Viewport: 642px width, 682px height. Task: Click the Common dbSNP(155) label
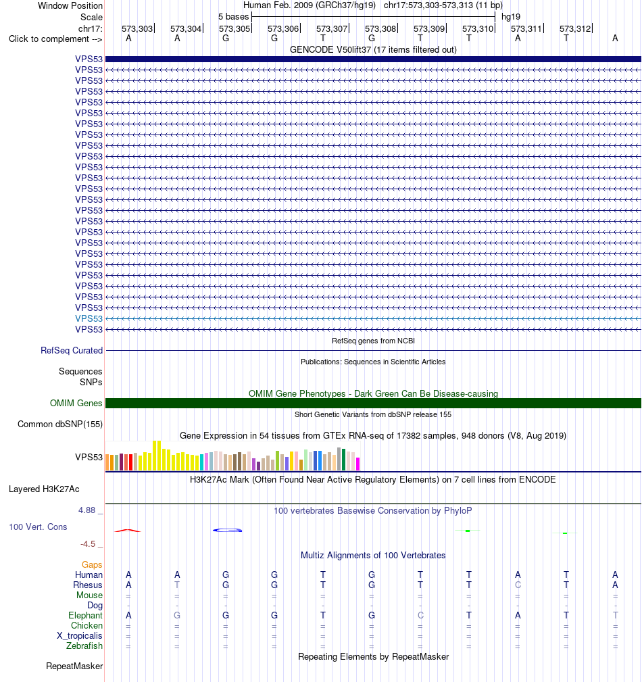point(60,424)
